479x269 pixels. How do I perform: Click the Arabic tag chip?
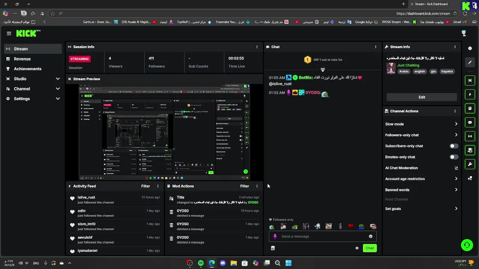point(404,71)
